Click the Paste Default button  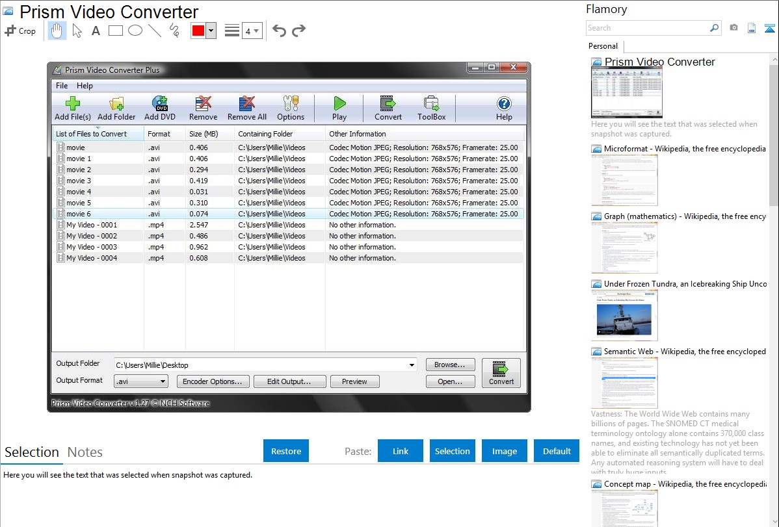557,451
